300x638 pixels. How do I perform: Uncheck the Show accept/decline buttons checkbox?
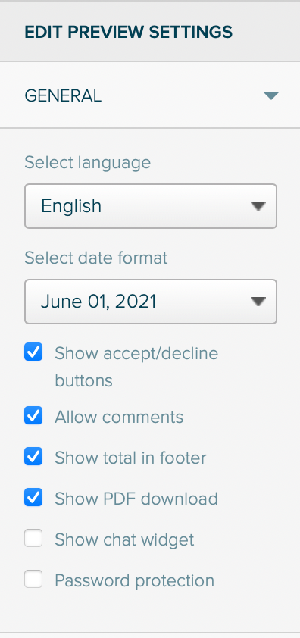[x=33, y=352]
